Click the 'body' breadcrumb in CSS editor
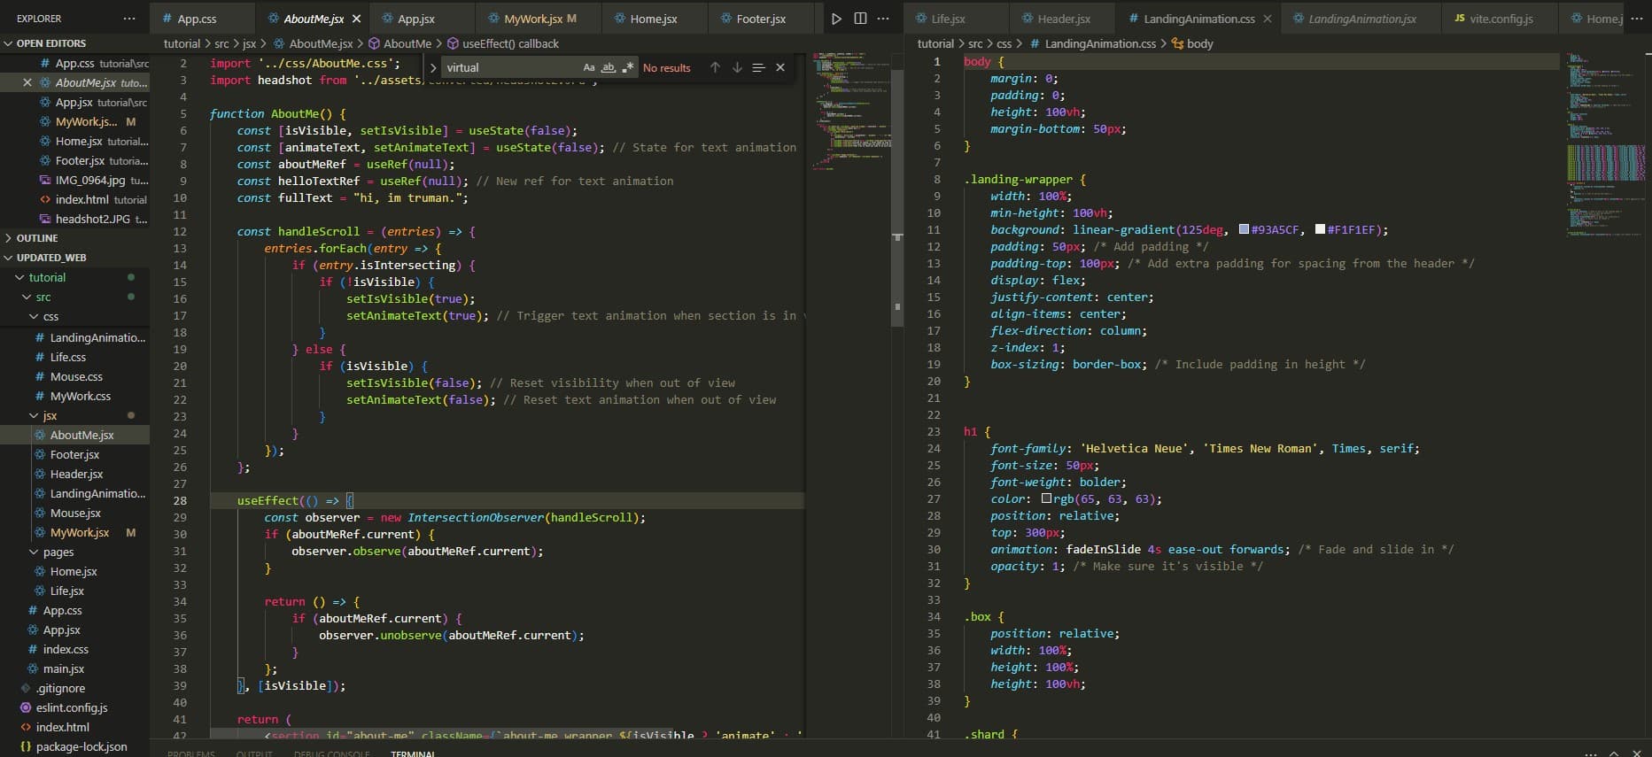The width and height of the screenshot is (1652, 757). (1199, 43)
